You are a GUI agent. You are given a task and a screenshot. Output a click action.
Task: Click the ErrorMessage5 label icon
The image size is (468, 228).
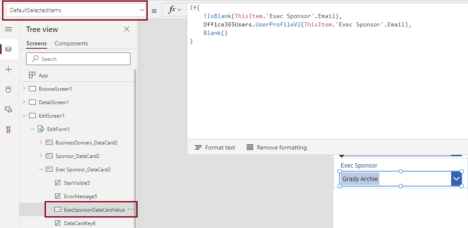click(58, 196)
